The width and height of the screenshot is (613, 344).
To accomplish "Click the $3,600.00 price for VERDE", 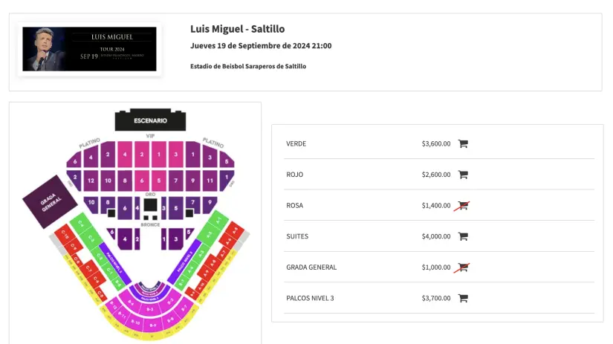I will (435, 144).
